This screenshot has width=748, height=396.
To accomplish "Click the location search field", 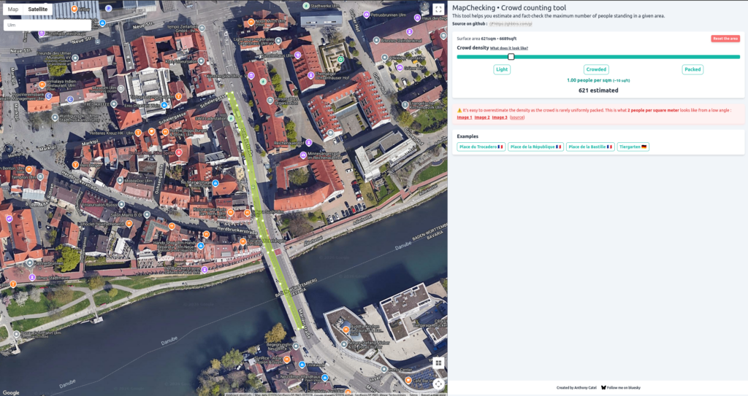I will [47, 25].
